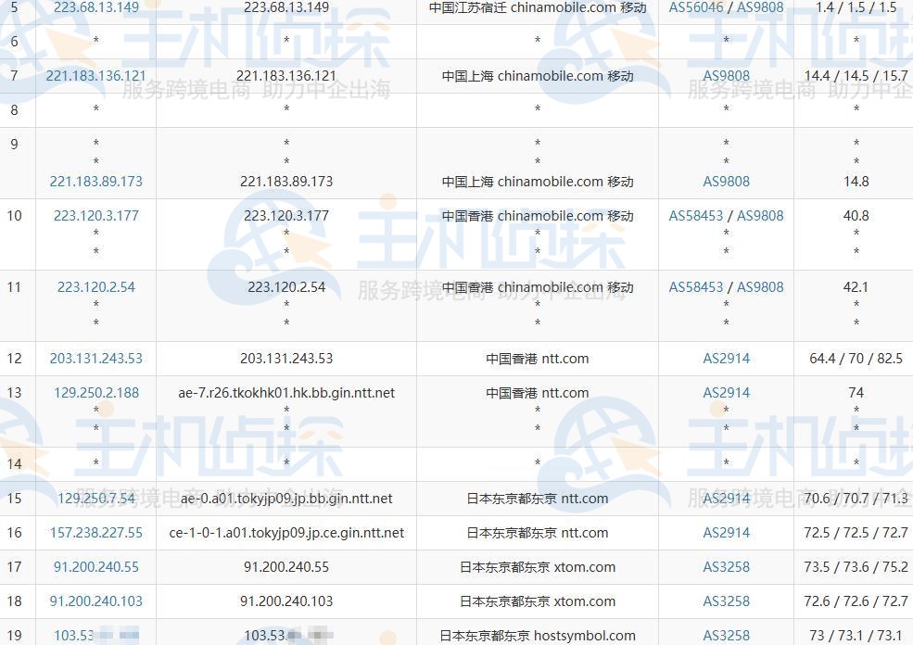Image resolution: width=913 pixels, height=645 pixels.
Task: Click AS2914 link on hop 12
Action: coord(726,359)
